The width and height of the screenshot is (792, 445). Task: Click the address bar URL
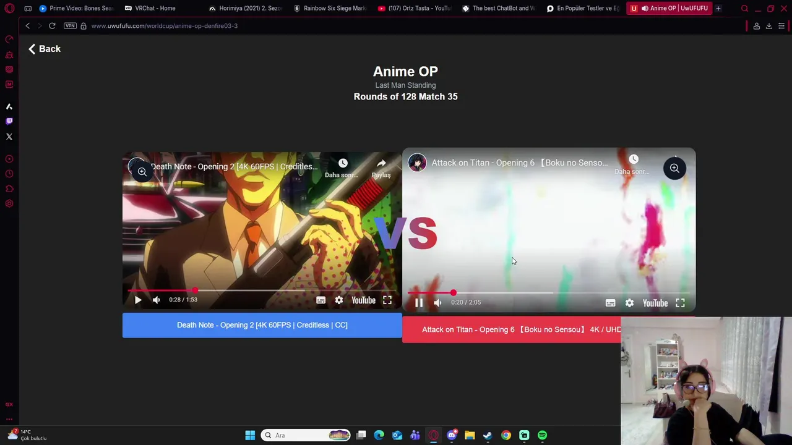[x=165, y=26]
